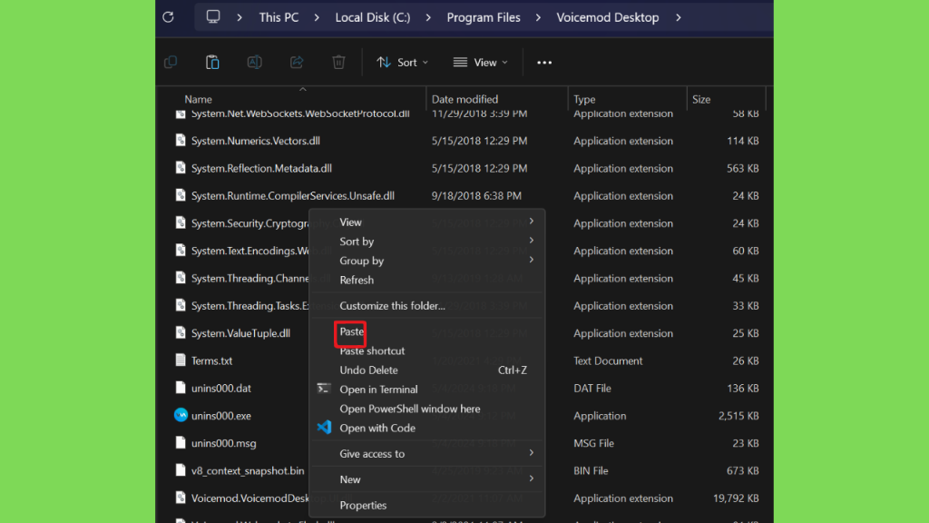Expand the chevron after Program Files
Image resolution: width=929 pixels, height=523 pixels.
(x=538, y=18)
